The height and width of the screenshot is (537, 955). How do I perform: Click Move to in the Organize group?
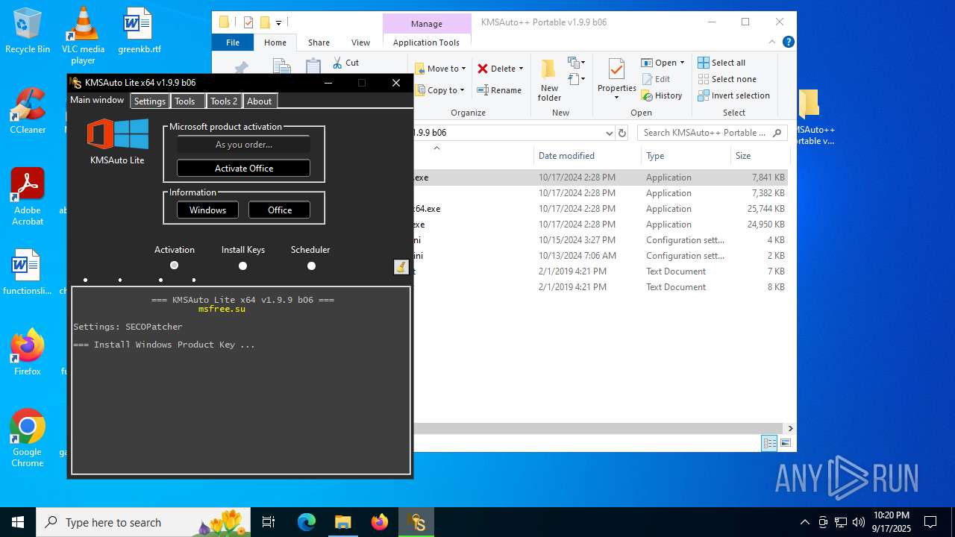[x=440, y=69]
